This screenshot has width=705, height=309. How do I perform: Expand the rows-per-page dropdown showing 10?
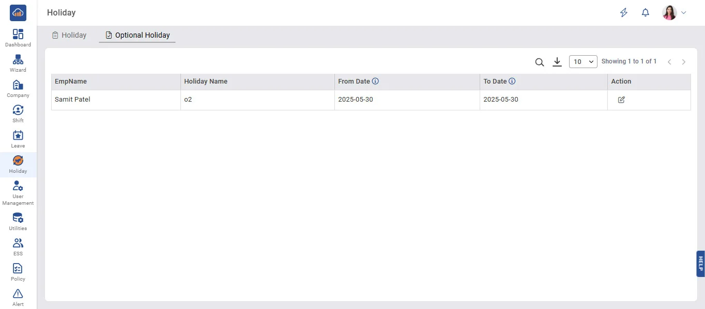tap(583, 62)
